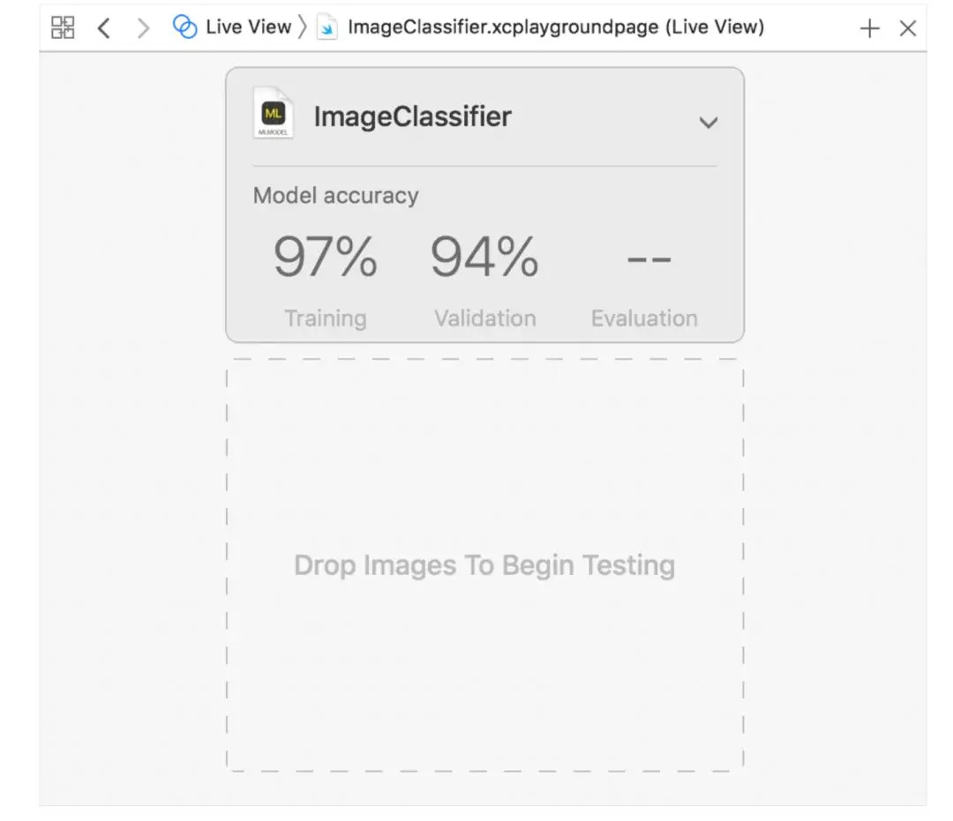
Task: Click the Live View overlapping circles icon
Action: 184,27
